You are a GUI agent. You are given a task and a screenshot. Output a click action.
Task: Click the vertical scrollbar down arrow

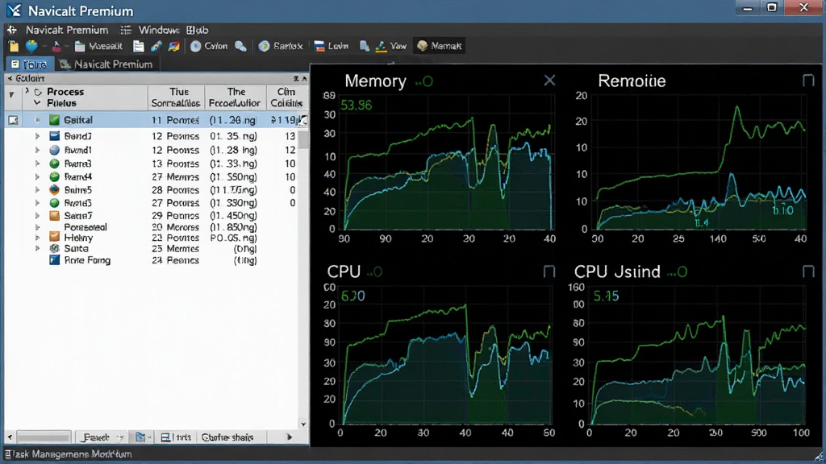[303, 424]
